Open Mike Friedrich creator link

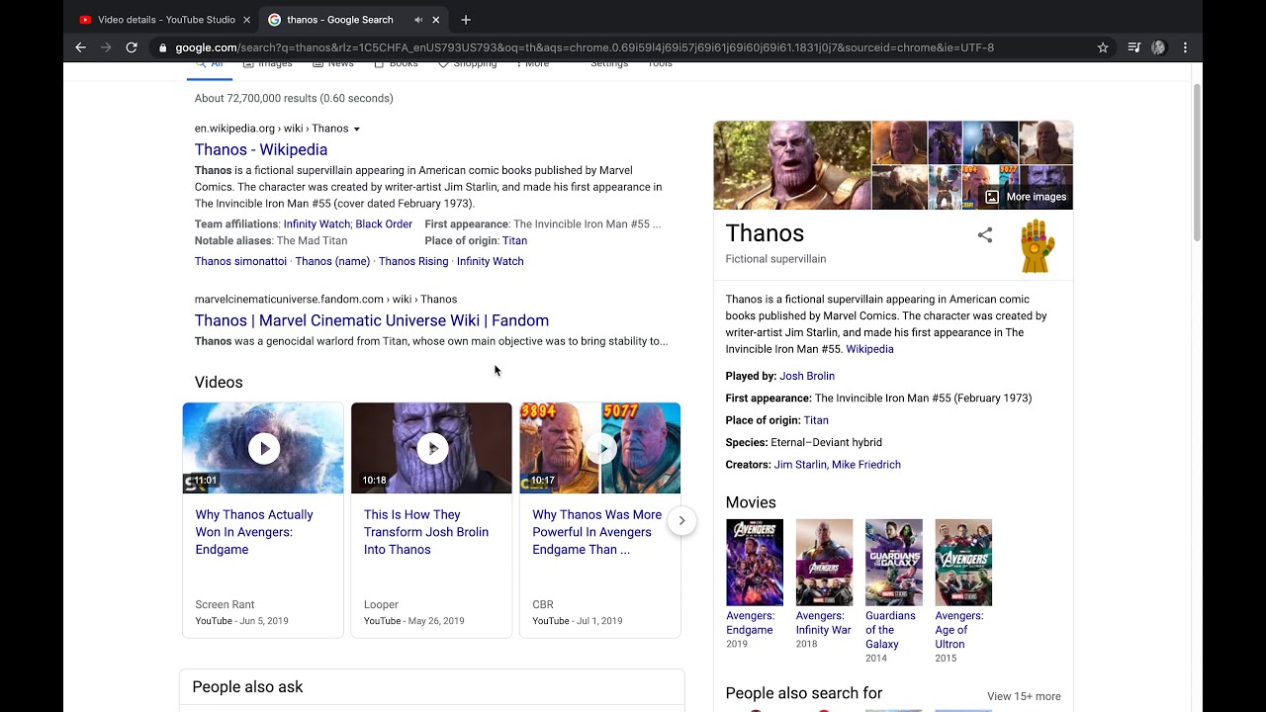click(x=866, y=465)
